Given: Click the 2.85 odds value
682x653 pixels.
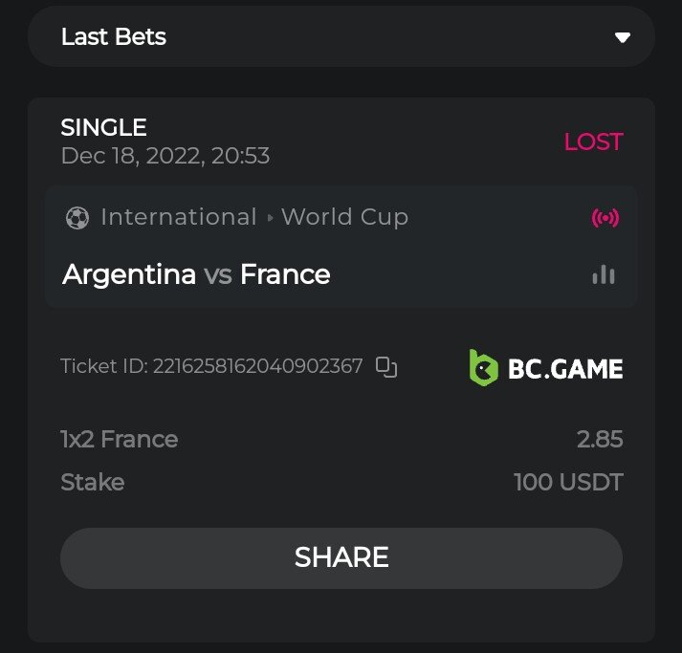Looking at the screenshot, I should click(600, 440).
